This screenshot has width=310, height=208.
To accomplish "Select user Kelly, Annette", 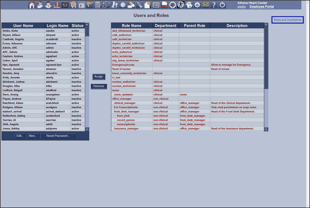I will coord(43,77).
